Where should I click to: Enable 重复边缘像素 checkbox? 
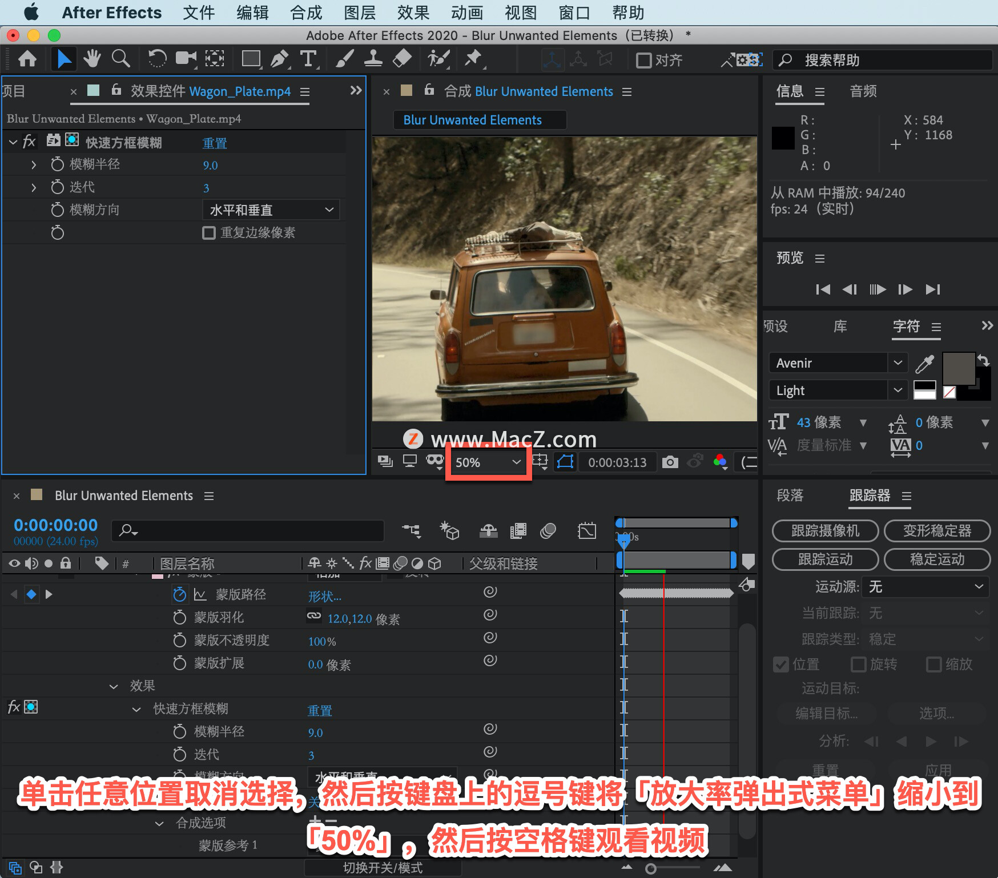(x=209, y=233)
